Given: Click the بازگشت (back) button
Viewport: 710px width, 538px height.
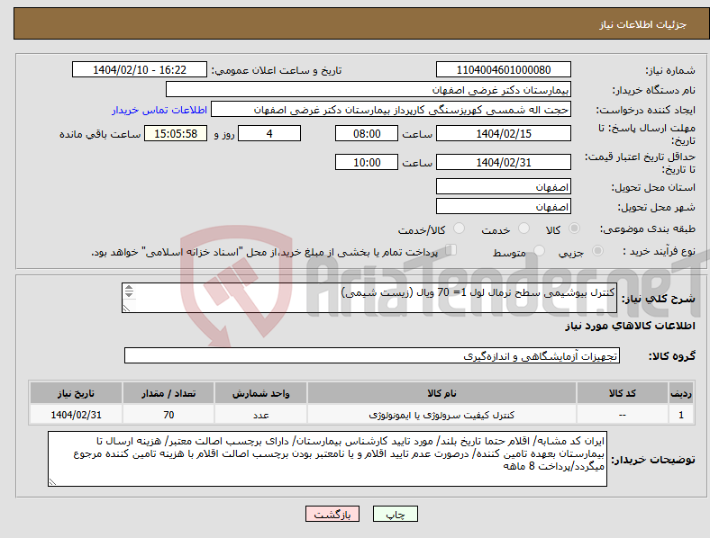Looking at the screenshot, I should pyautogui.click(x=332, y=514).
